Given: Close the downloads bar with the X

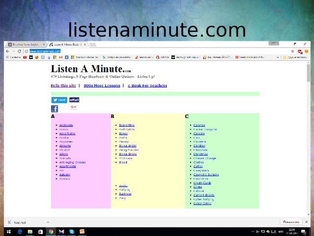Looking at the screenshot, I should 306,222.
